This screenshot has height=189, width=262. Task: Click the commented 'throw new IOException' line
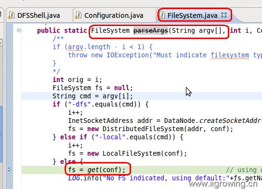point(165,55)
